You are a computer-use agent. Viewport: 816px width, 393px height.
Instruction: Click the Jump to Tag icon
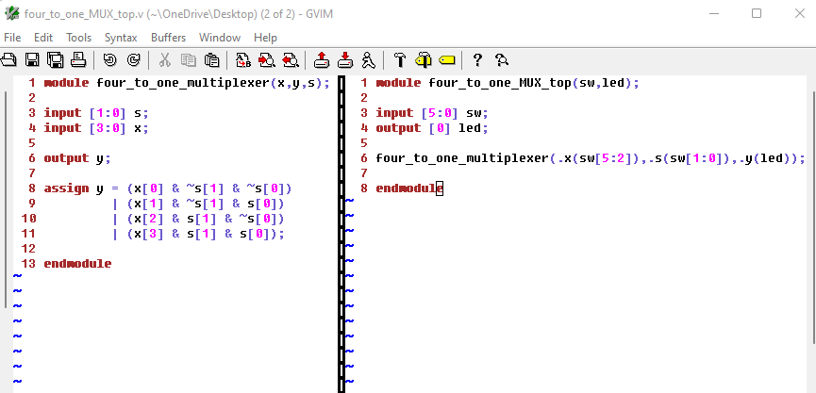(x=446, y=60)
